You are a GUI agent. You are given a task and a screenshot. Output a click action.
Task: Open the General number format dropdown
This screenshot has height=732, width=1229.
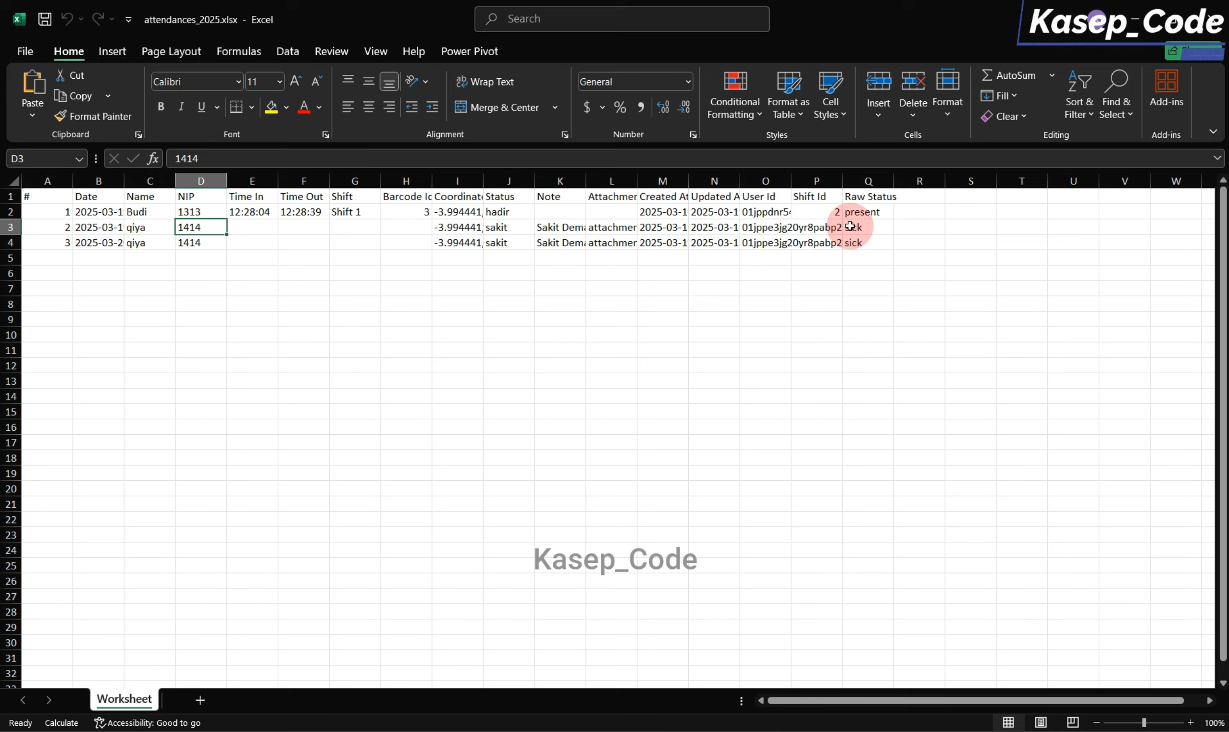687,81
